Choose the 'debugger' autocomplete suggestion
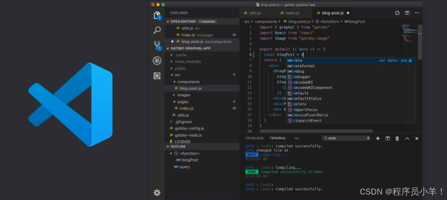Viewport: 447px width, 200px height. pyautogui.click(x=351, y=77)
